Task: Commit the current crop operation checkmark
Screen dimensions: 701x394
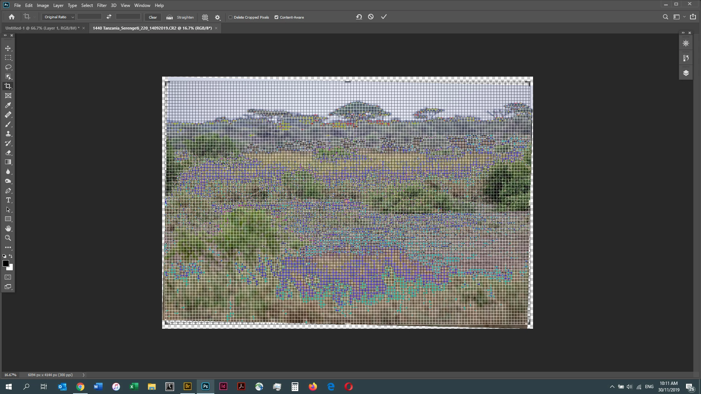Action: [384, 17]
